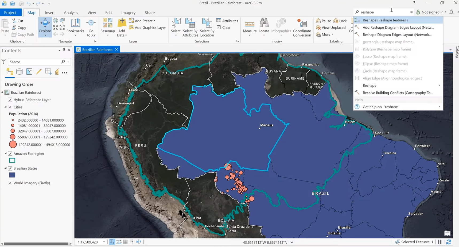Viewport: 459px width, 247px height.
Task: Collapse the Brazilian States layer
Action: (6, 168)
